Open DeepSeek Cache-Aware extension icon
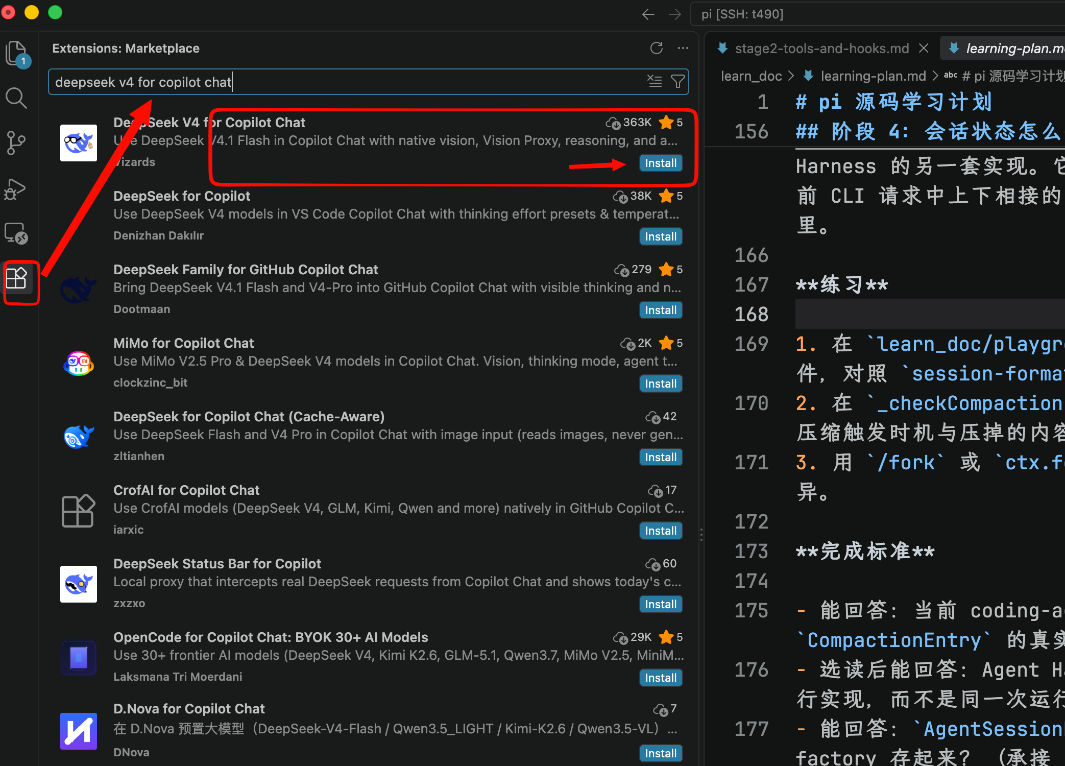Viewport: 1065px width, 766px height. point(79,437)
